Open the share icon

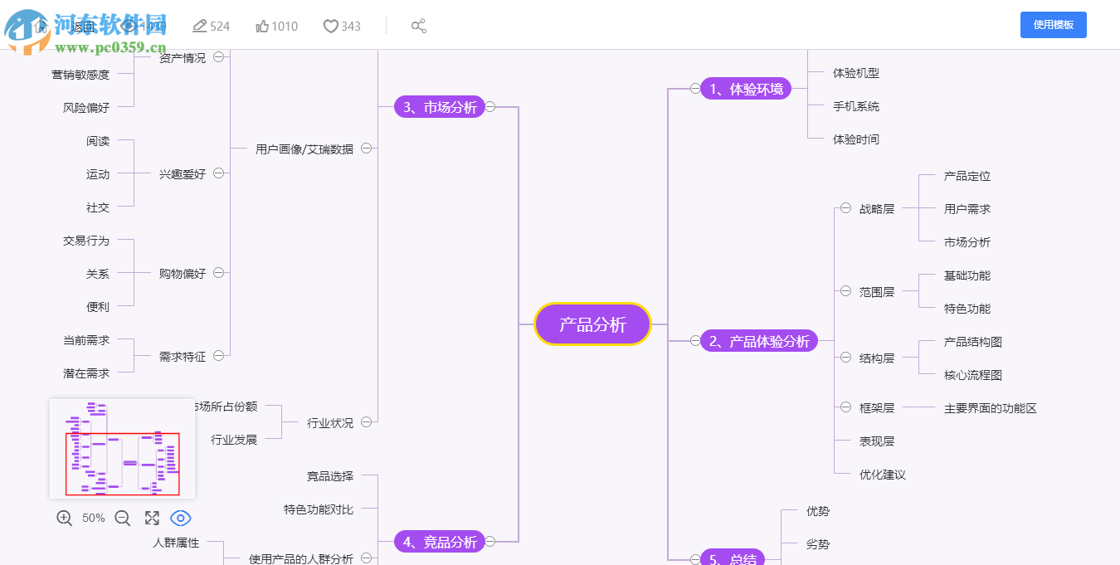point(419,26)
